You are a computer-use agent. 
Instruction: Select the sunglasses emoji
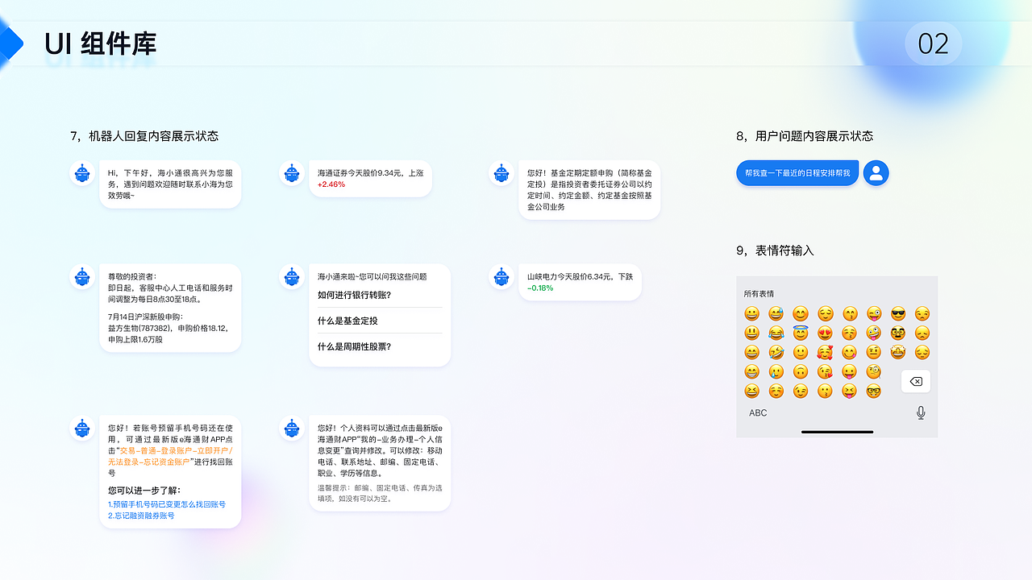897,313
